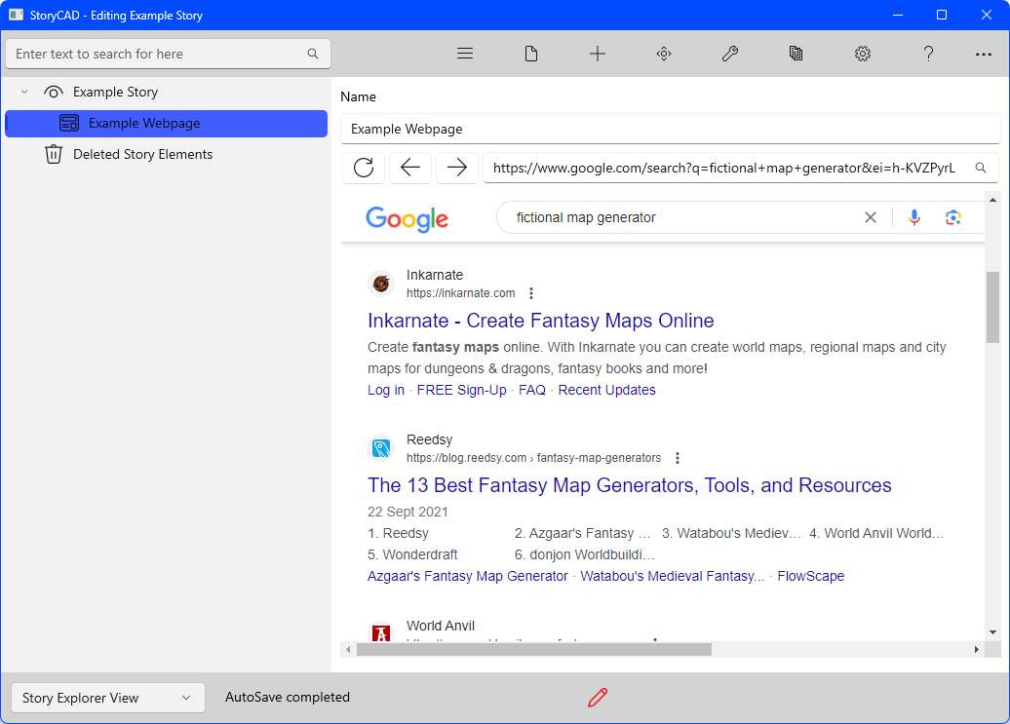
Task: Go back in the web browser
Action: point(410,168)
